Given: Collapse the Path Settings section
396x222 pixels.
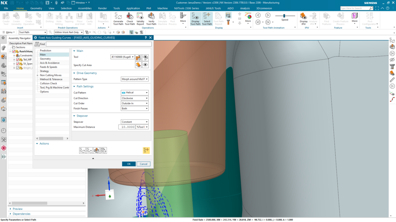Looking at the screenshot, I should click(74, 86).
